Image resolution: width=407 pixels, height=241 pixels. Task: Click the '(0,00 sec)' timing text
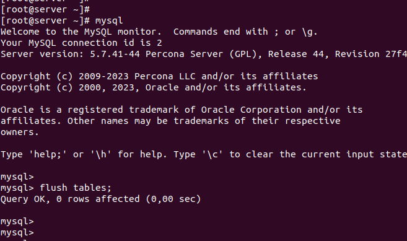click(x=173, y=199)
